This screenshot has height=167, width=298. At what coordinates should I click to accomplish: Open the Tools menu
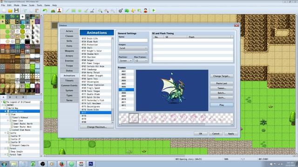click(x=39, y=5)
